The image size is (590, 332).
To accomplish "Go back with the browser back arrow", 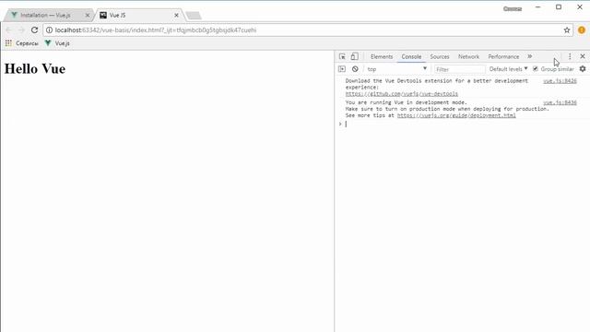I will pyautogui.click(x=9, y=30).
